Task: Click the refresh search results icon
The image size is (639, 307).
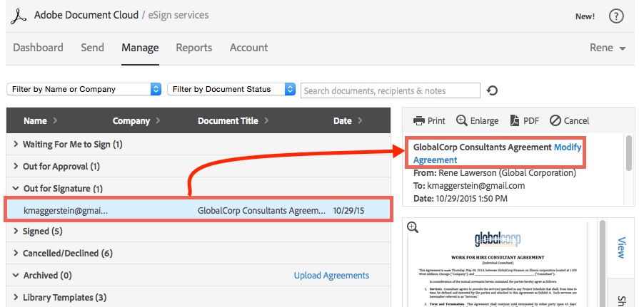Action: point(493,90)
